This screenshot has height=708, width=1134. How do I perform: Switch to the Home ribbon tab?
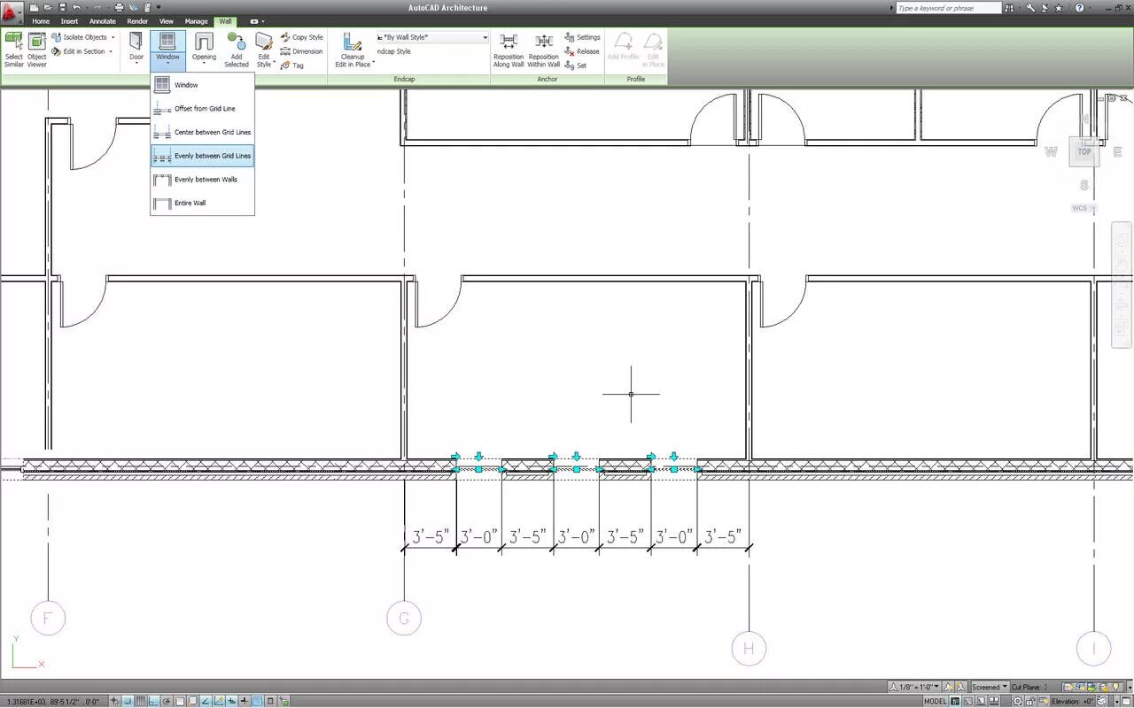pos(41,21)
